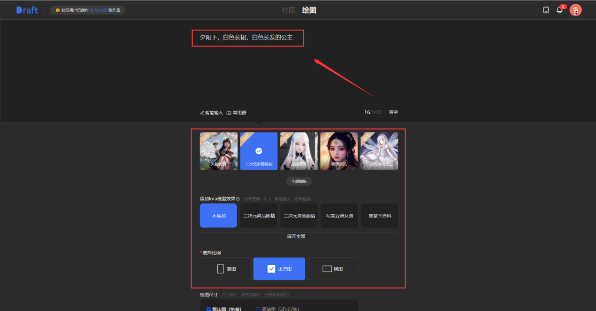Open 全部模板 all templates
Viewport: 596px width, 311px height.
pos(299,181)
